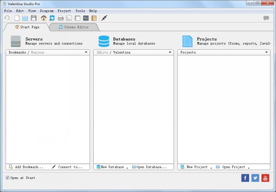The image size is (276, 192).
Task: Open the activity monitor waveform icon
Action: click(x=86, y=18)
